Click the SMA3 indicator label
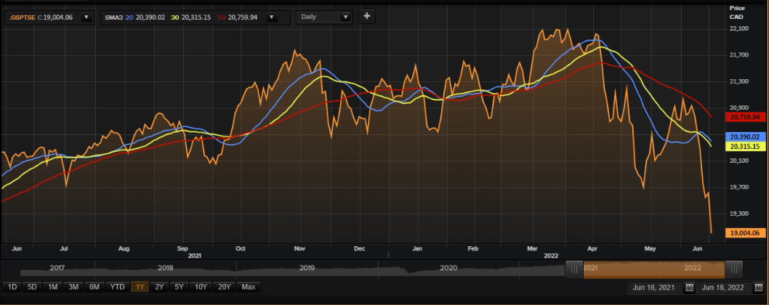 [114, 17]
